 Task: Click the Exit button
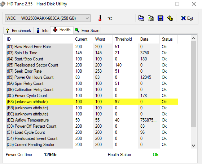pos(187,18)
